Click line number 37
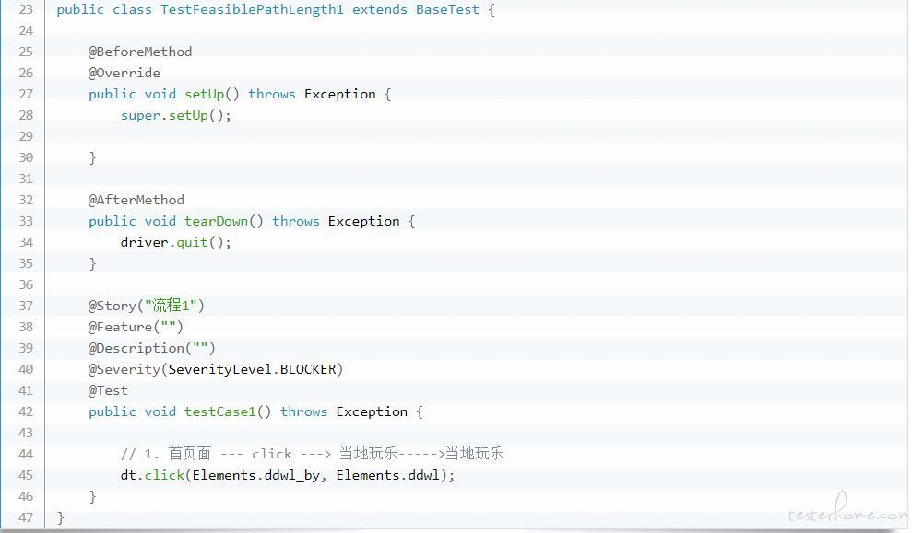912x533 pixels. [26, 306]
